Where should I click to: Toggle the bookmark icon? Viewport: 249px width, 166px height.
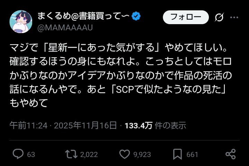click(177, 154)
